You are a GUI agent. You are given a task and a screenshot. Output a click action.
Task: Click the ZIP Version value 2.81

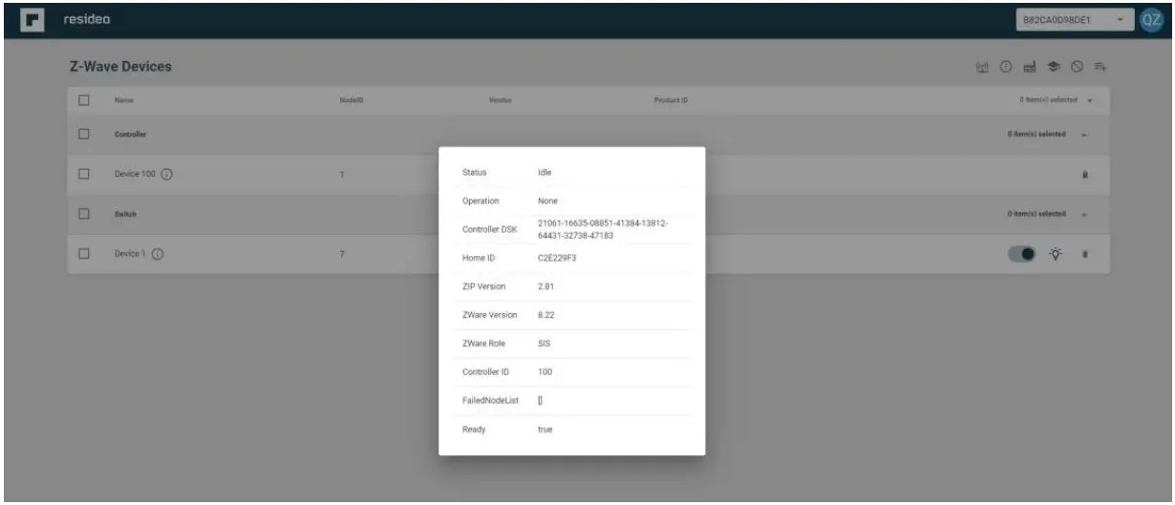tap(545, 286)
